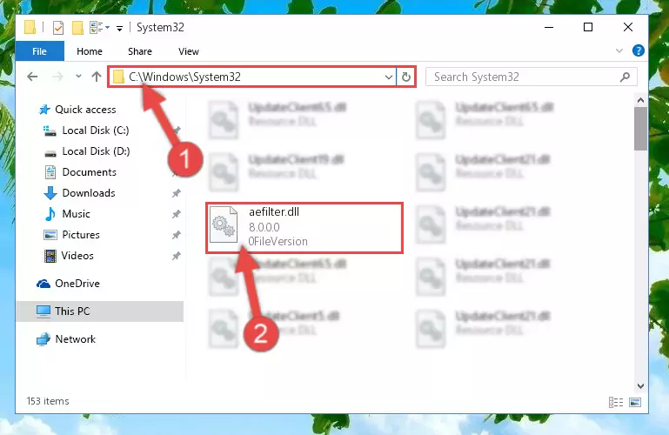Image resolution: width=669 pixels, height=435 pixels.
Task: Click the Properties quick access toolbar icon
Action: pyautogui.click(x=58, y=28)
